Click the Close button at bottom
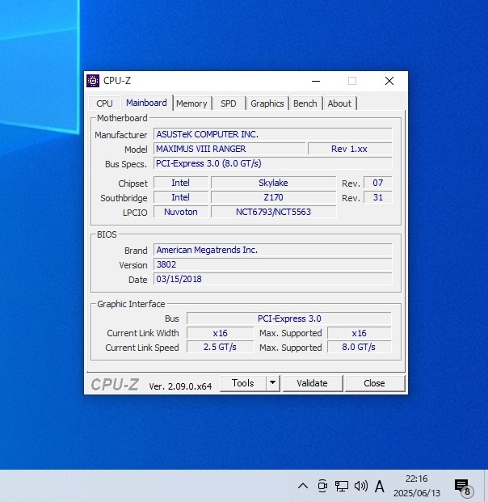Image resolution: width=488 pixels, height=502 pixels. coord(374,383)
